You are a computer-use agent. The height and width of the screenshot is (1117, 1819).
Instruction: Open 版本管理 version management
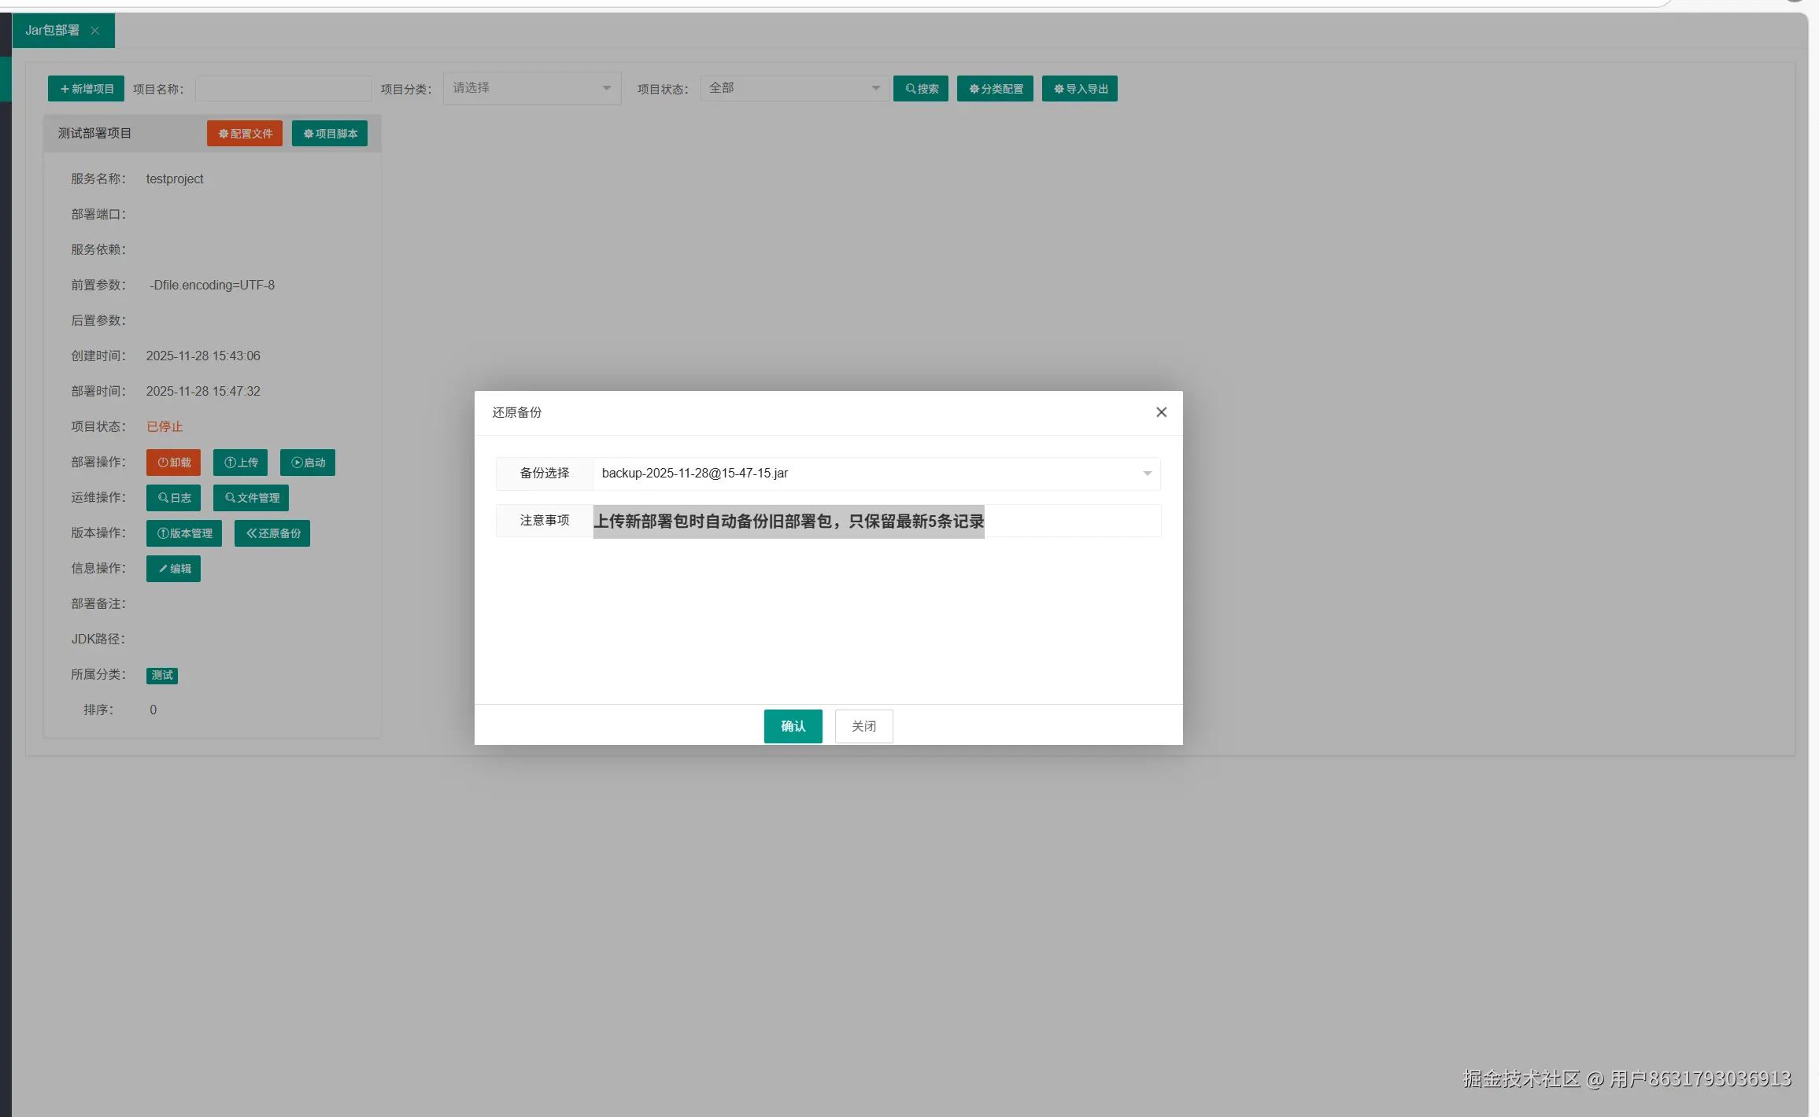click(x=184, y=533)
